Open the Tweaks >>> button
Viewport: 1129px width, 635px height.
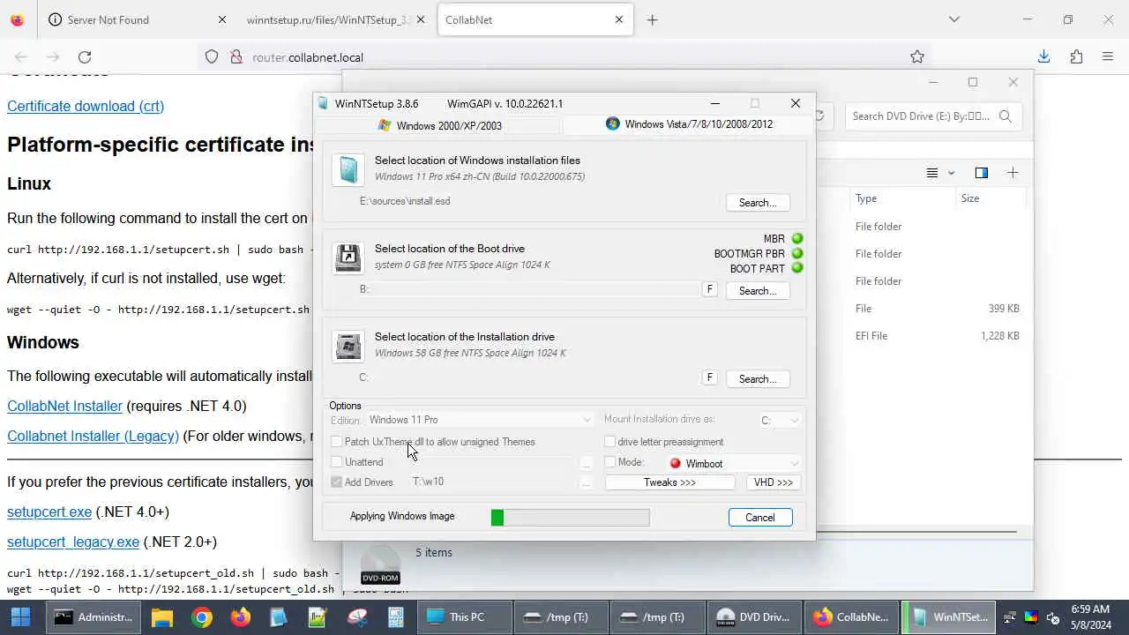pos(669,482)
